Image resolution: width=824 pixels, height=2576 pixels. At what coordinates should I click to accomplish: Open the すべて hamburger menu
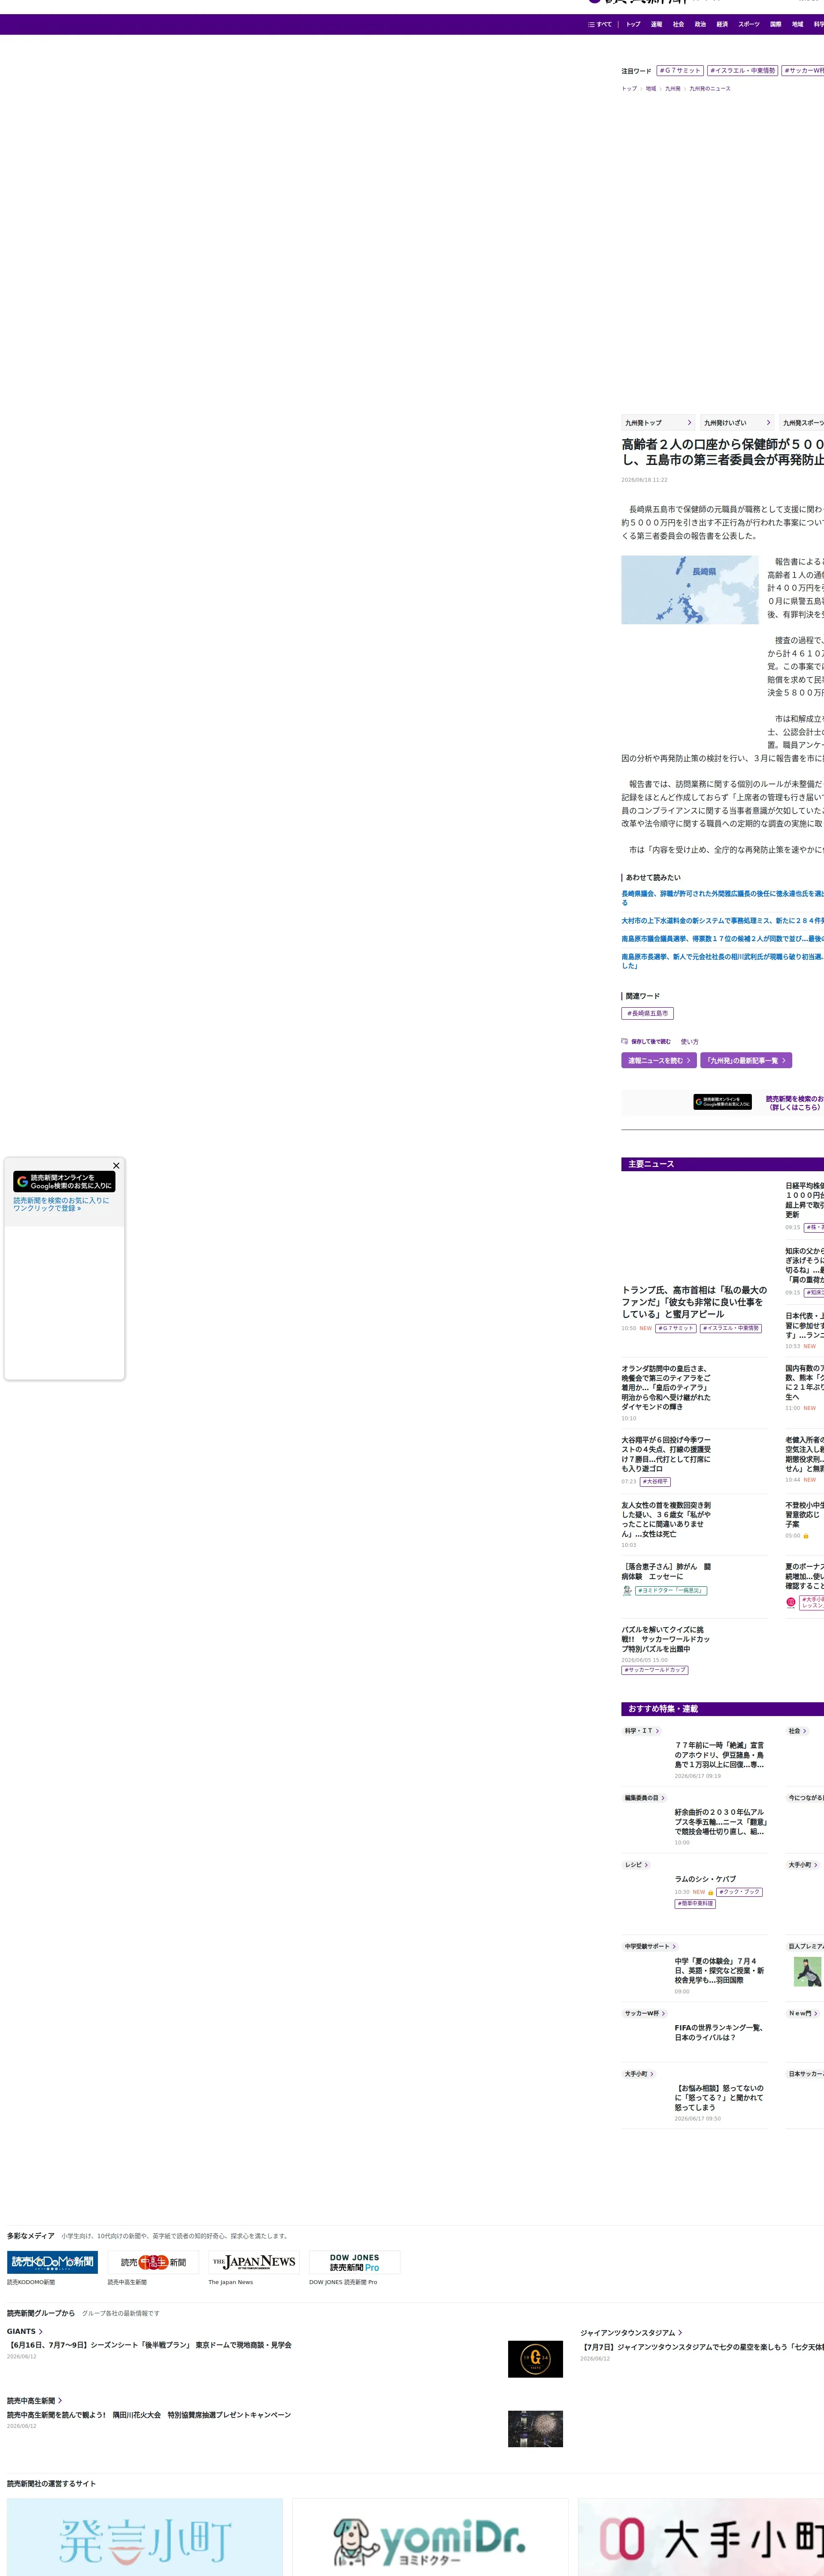tap(599, 24)
